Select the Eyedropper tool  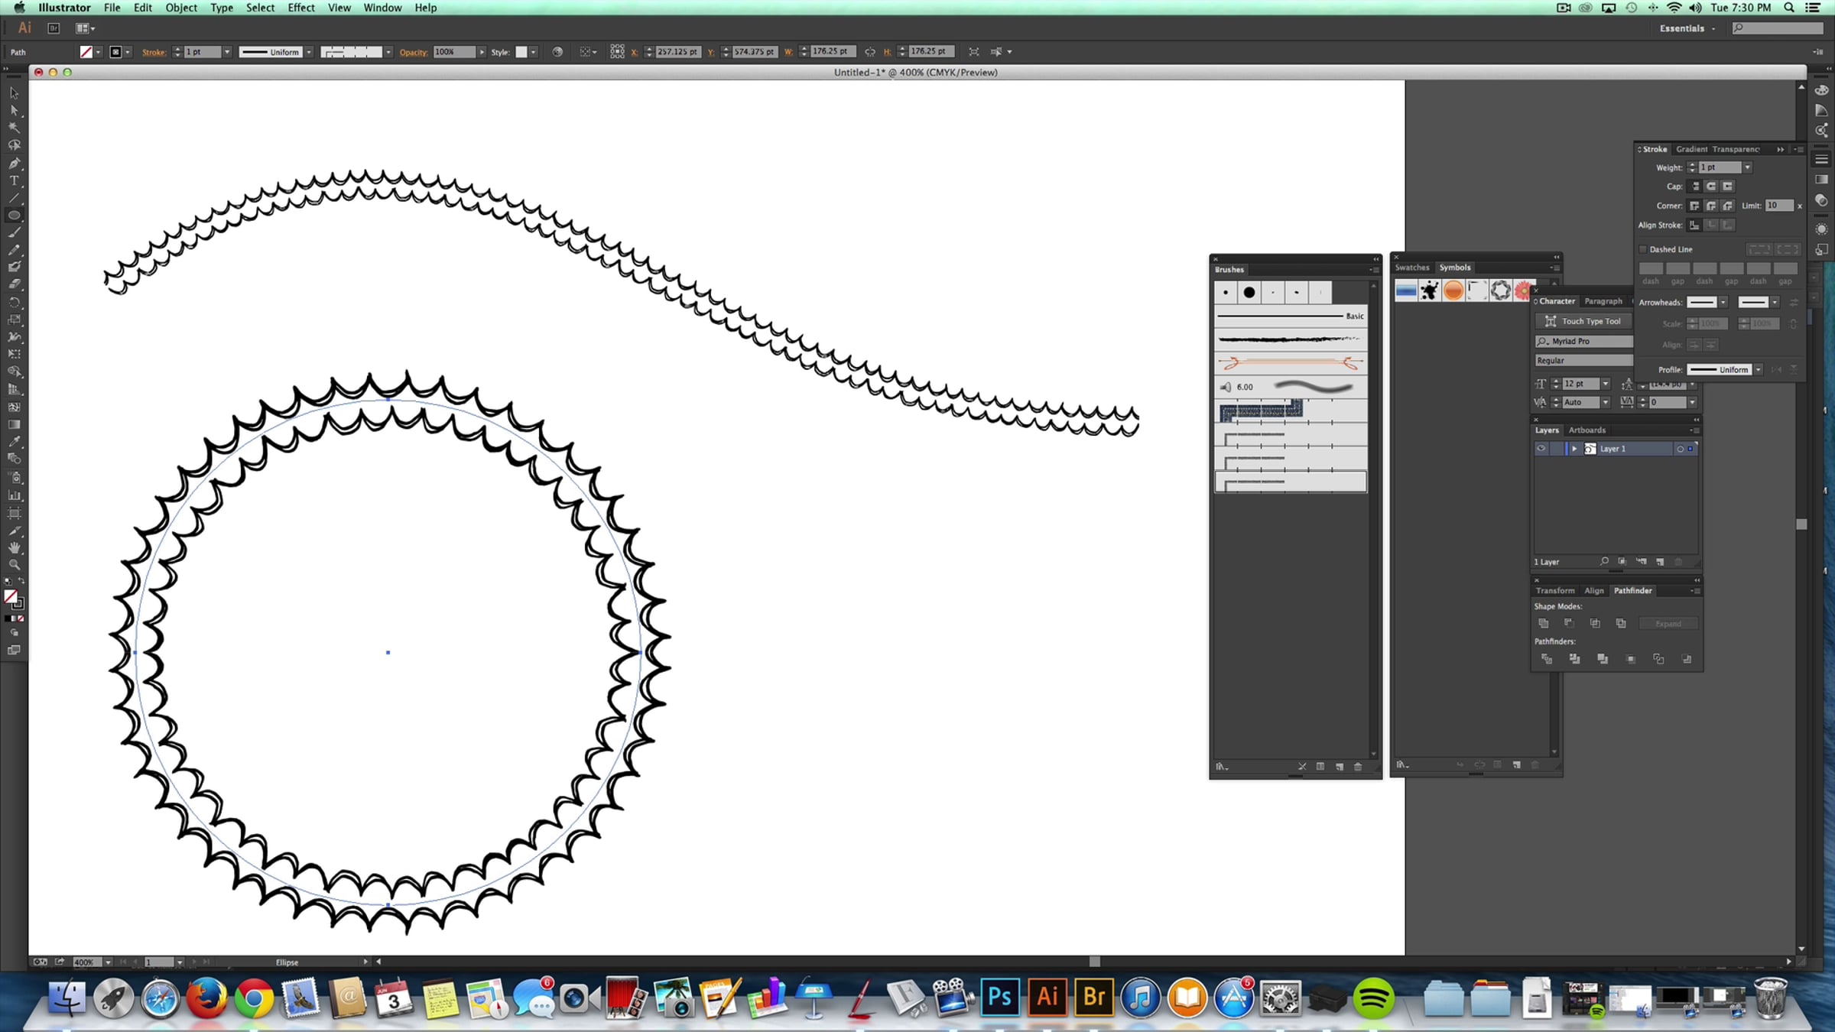(x=14, y=442)
